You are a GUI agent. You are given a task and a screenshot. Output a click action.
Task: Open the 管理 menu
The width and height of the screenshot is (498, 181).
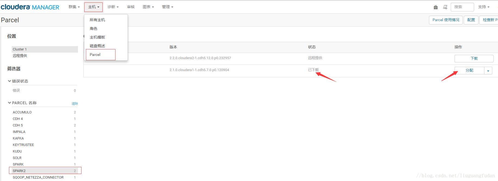168,7
